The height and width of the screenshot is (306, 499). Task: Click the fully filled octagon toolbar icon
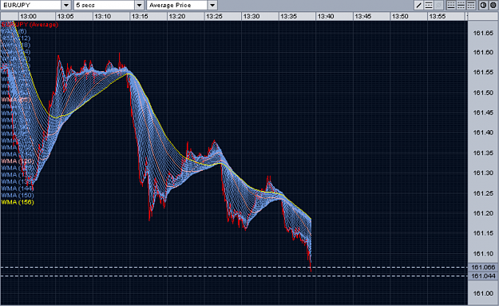pyautogui.click(x=493, y=5)
